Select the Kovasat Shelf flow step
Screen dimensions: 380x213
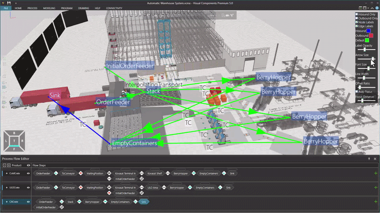click(155, 173)
